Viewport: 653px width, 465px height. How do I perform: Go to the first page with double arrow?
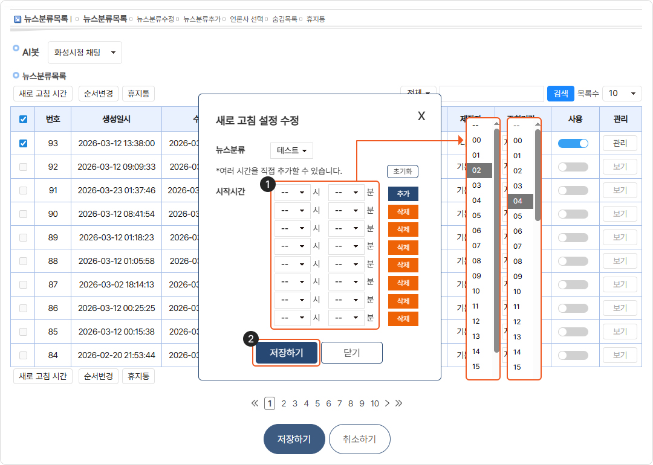tap(255, 403)
